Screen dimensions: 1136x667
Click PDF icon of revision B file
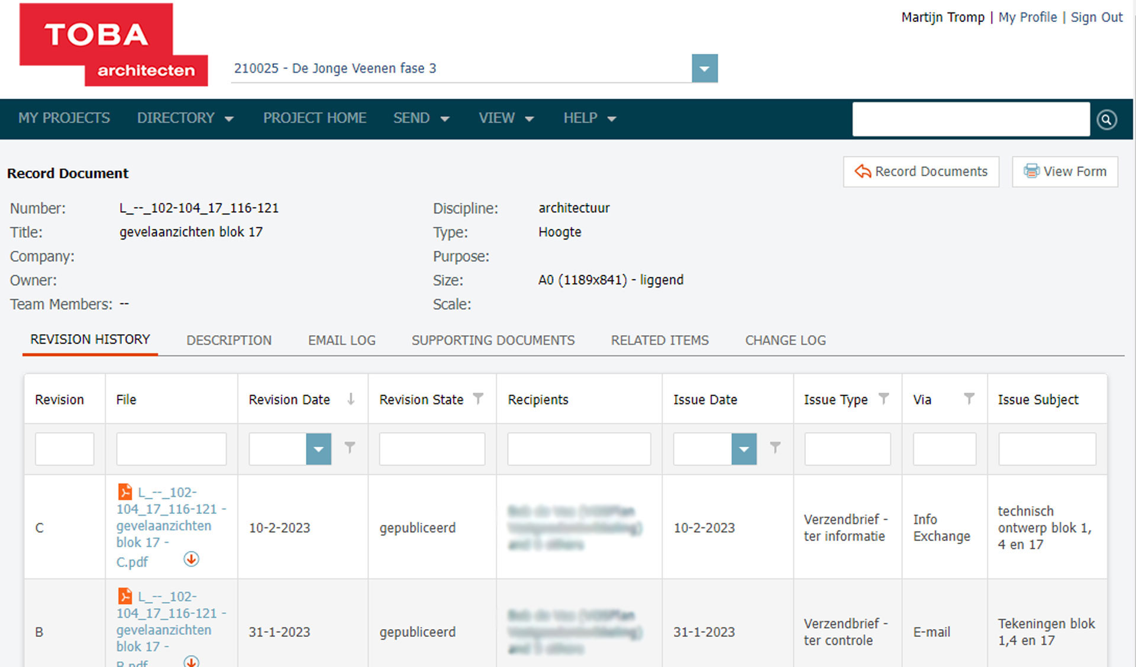pyautogui.click(x=125, y=595)
